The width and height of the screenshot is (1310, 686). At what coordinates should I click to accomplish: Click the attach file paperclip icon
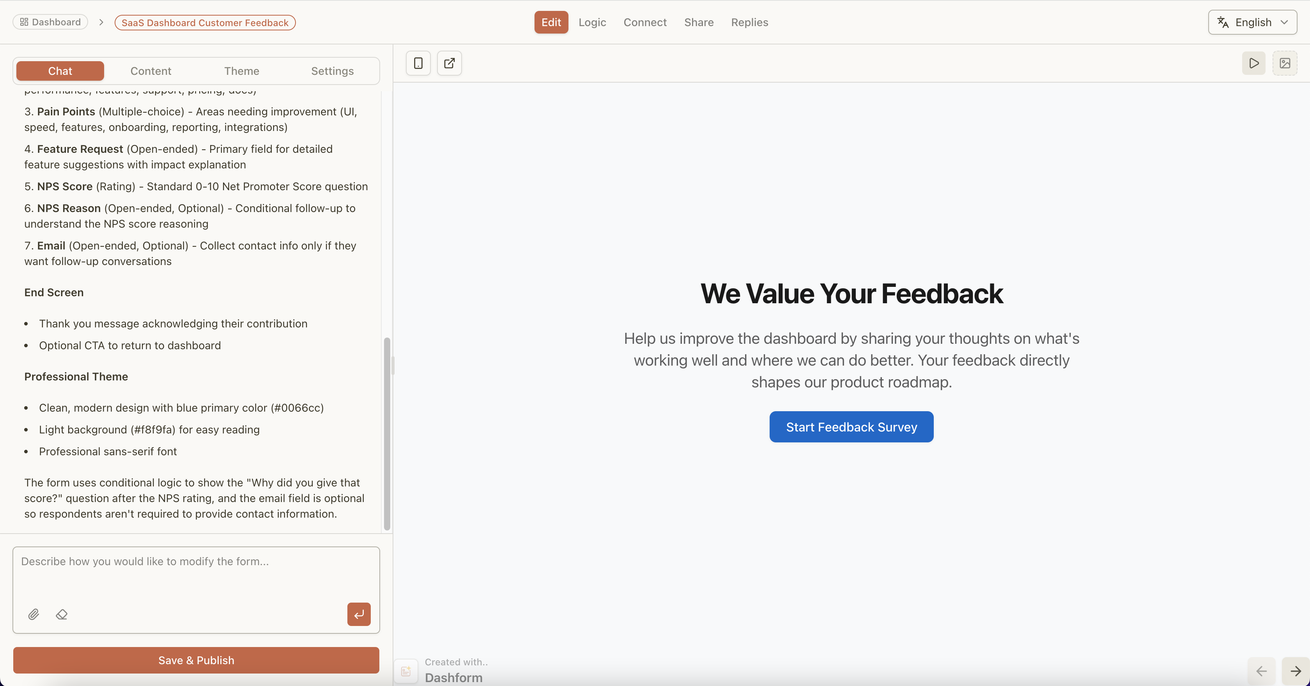click(x=34, y=614)
